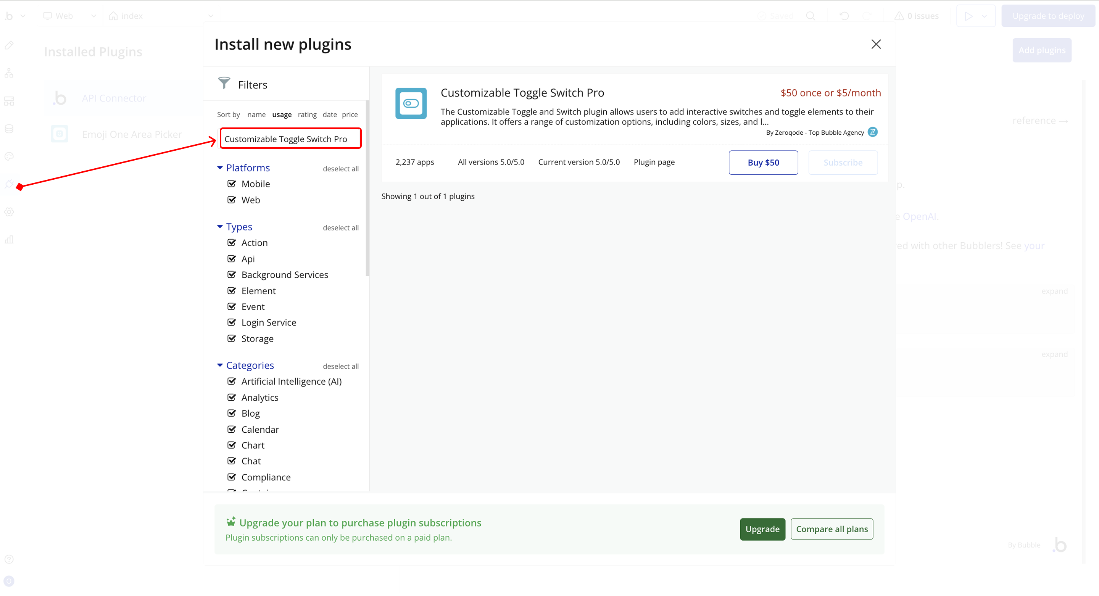Uncheck the Mobile platform checkbox
The width and height of the screenshot is (1099, 596).
(x=232, y=184)
